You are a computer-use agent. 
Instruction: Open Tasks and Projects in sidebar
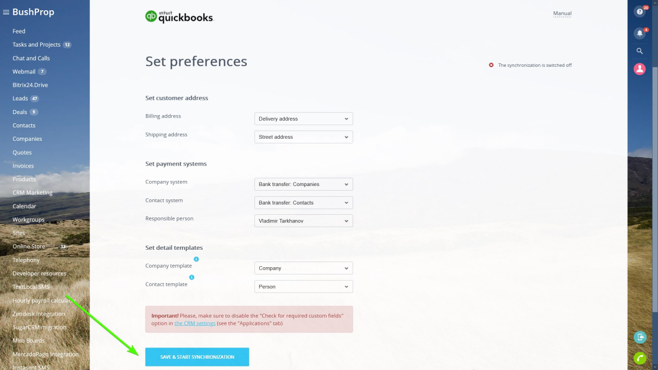[x=36, y=45]
